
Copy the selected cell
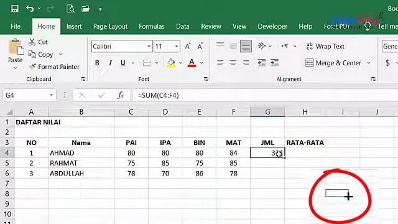coord(41,54)
